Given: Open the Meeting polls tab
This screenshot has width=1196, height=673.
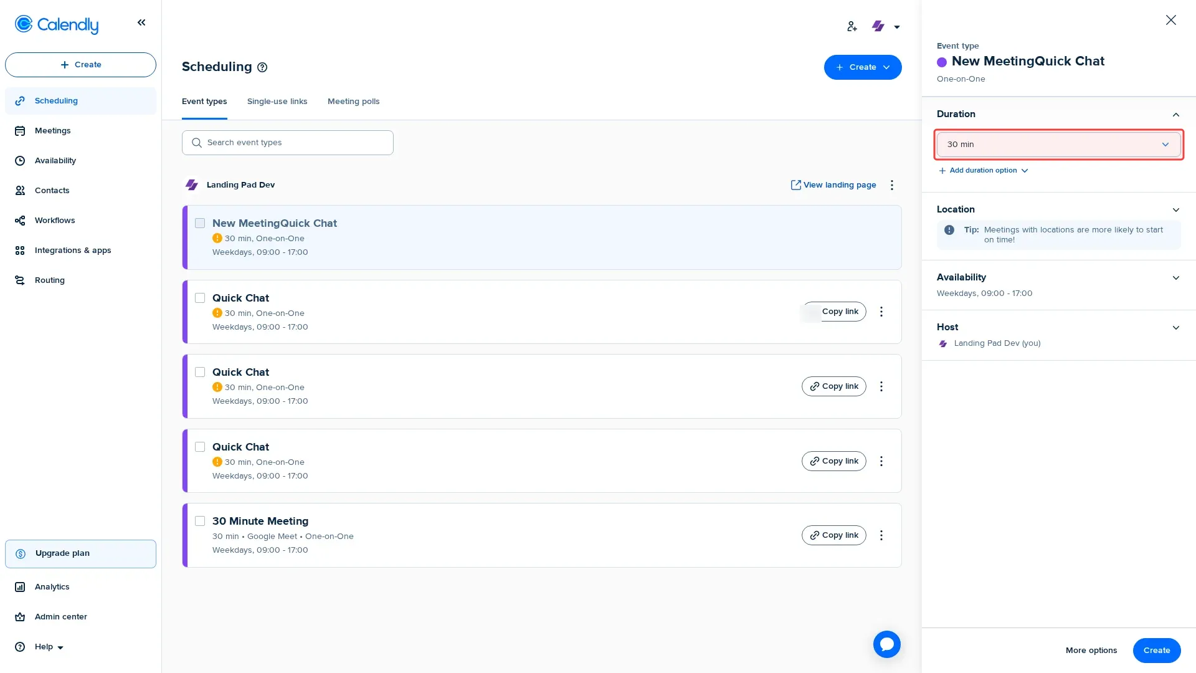Looking at the screenshot, I should coord(353,101).
